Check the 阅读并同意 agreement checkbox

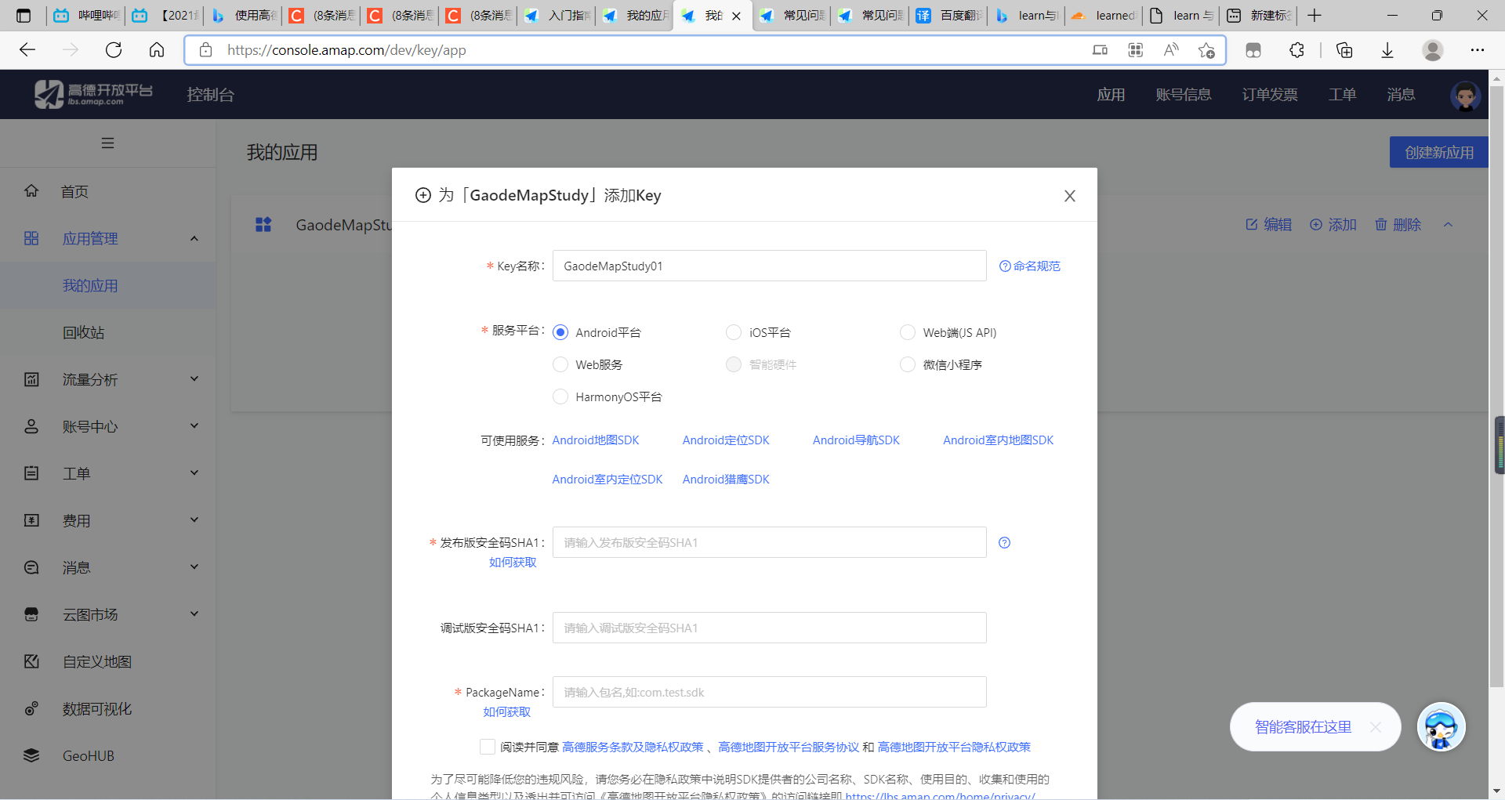[488, 747]
